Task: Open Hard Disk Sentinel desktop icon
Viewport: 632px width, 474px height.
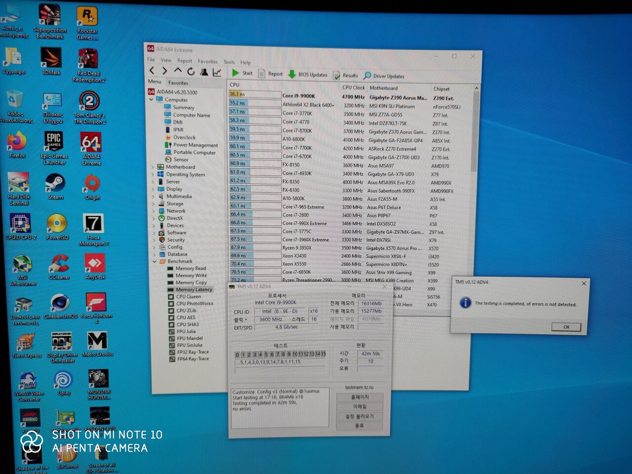Action: (x=19, y=189)
